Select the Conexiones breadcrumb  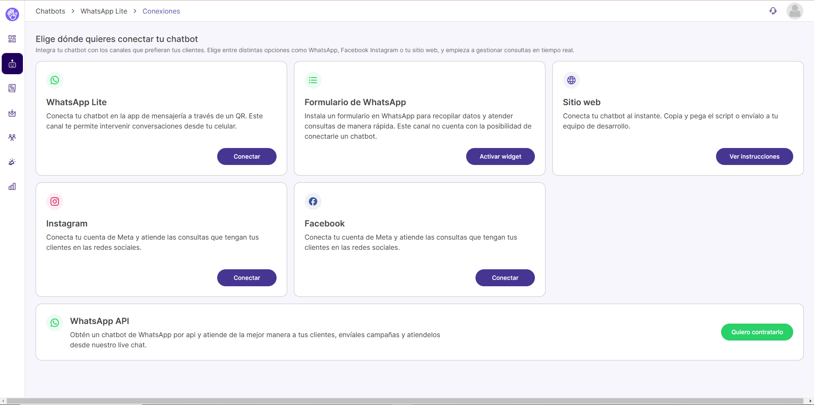tap(161, 11)
